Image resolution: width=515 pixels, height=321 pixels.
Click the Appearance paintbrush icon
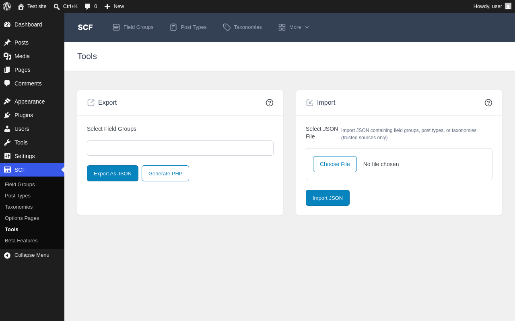[x=7, y=102]
